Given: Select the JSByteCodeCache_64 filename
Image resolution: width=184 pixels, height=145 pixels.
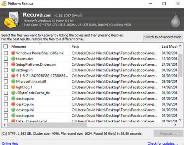Looking at the screenshot, I should point(33,93).
